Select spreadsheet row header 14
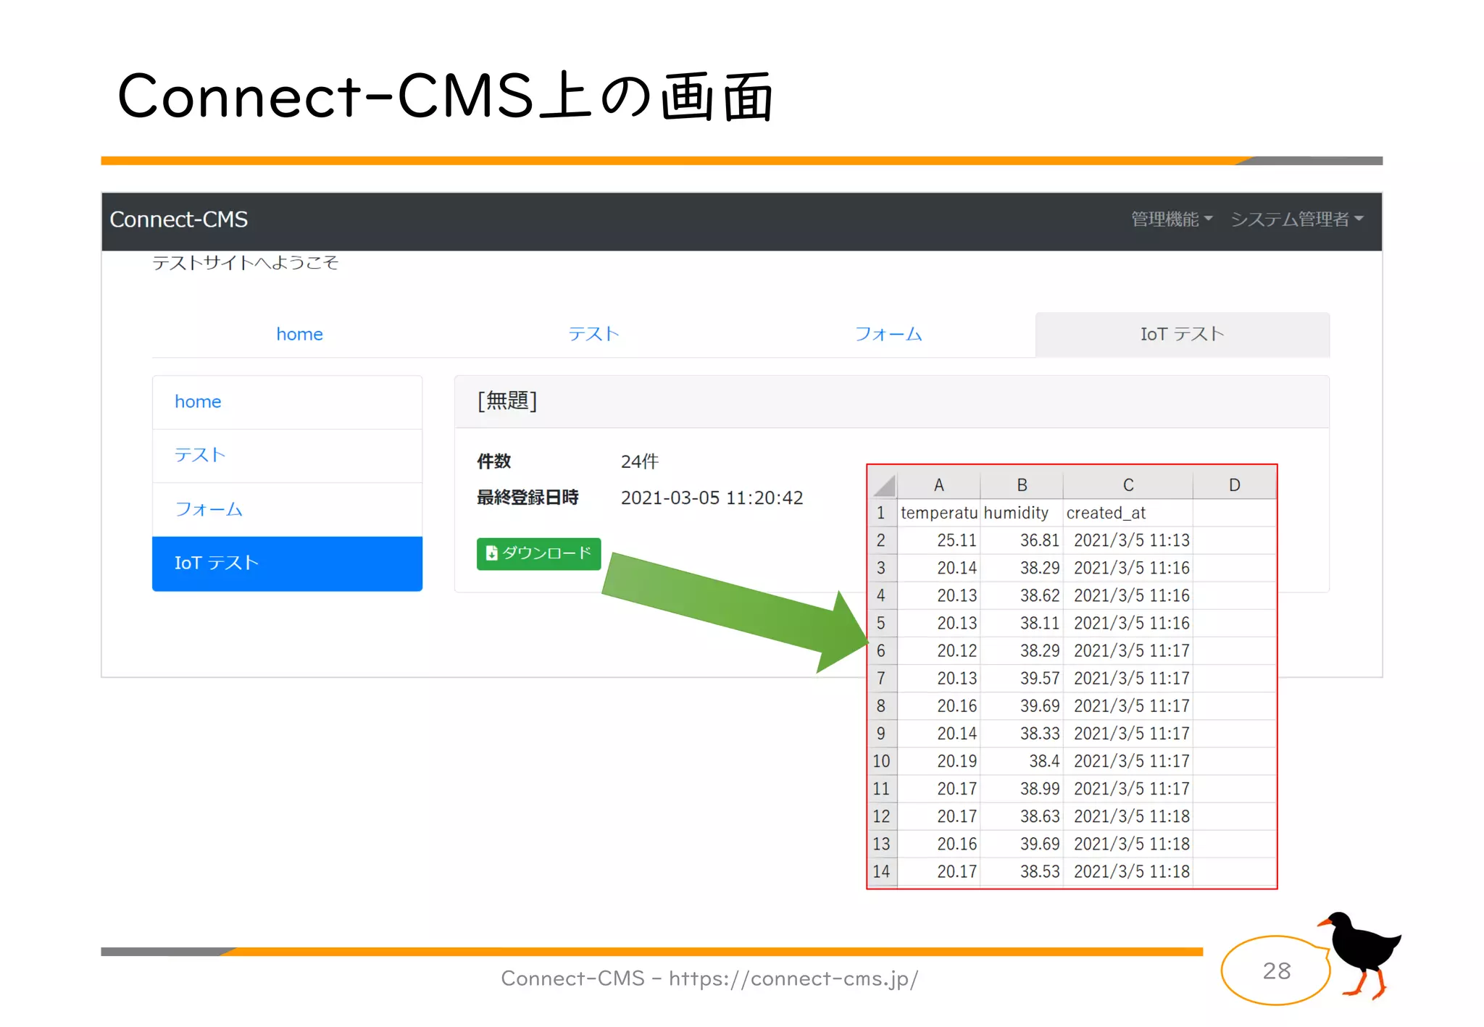Screen dimensions: 1484x1027 click(882, 871)
